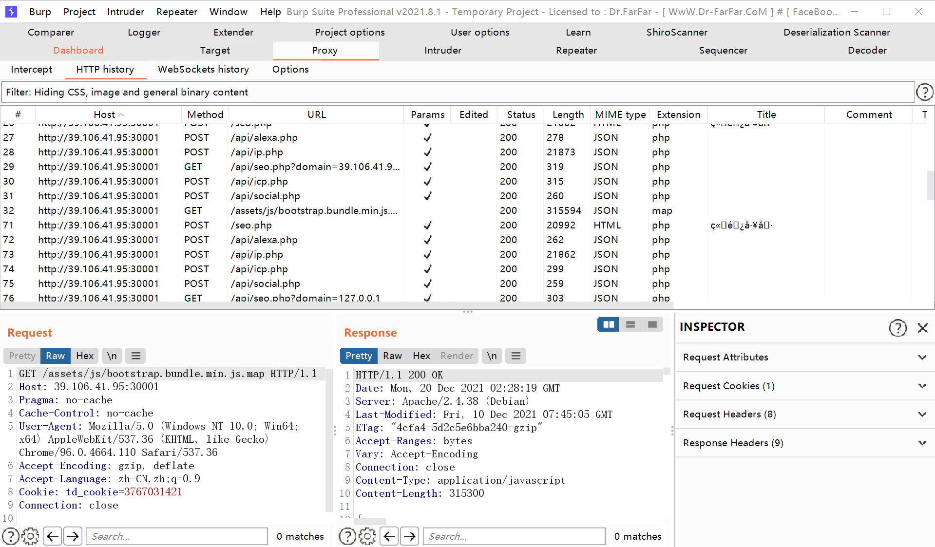Screen dimensions: 935x547
Task: Click in the Request search field
Action: pyautogui.click(x=177, y=536)
